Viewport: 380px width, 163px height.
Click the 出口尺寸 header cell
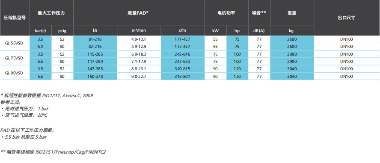[x=347, y=18]
